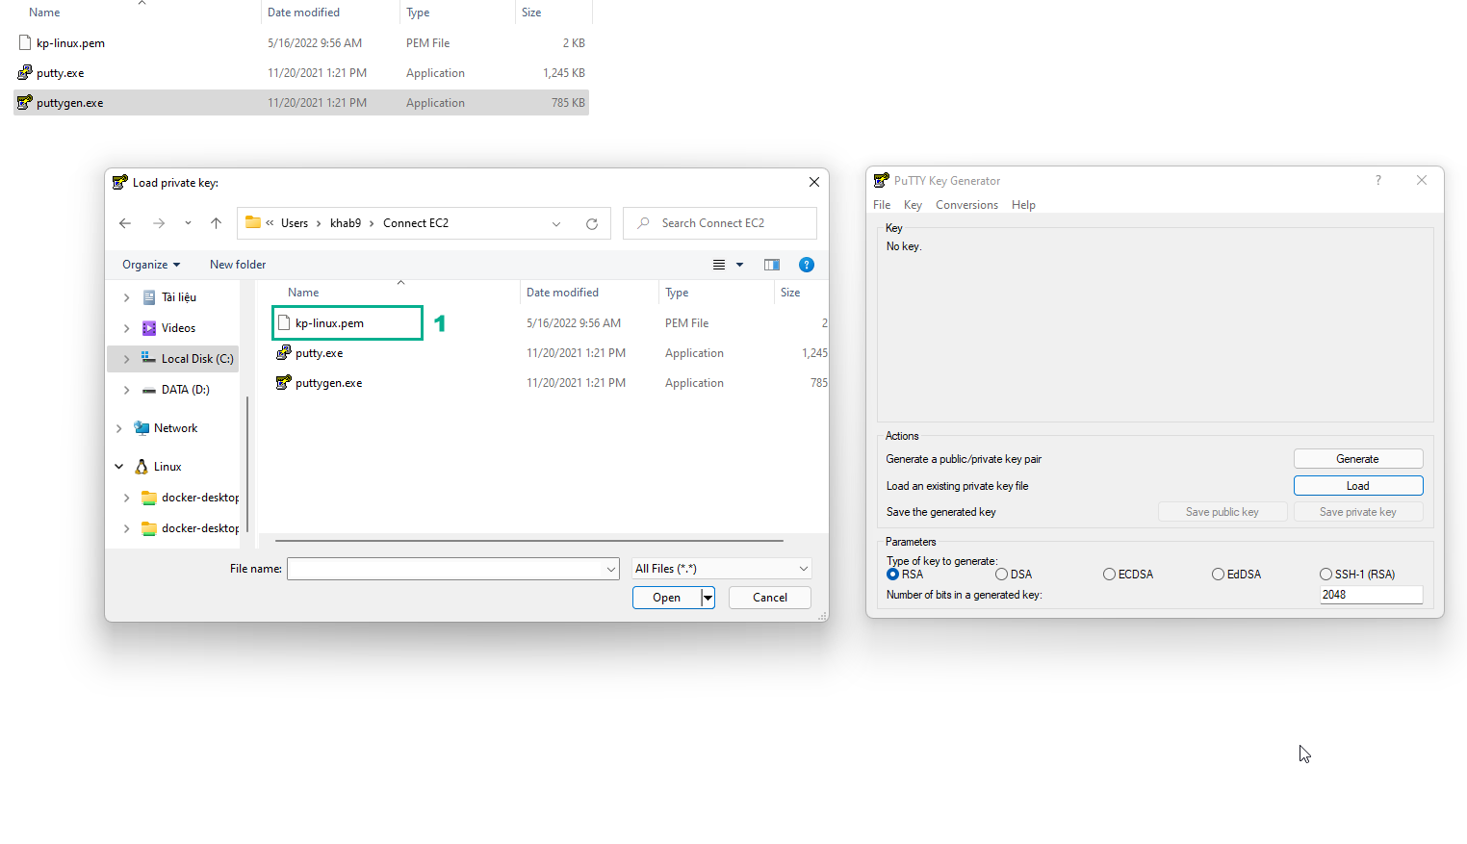
Task: Click the Search Connect EC2 box
Action: [720, 223]
